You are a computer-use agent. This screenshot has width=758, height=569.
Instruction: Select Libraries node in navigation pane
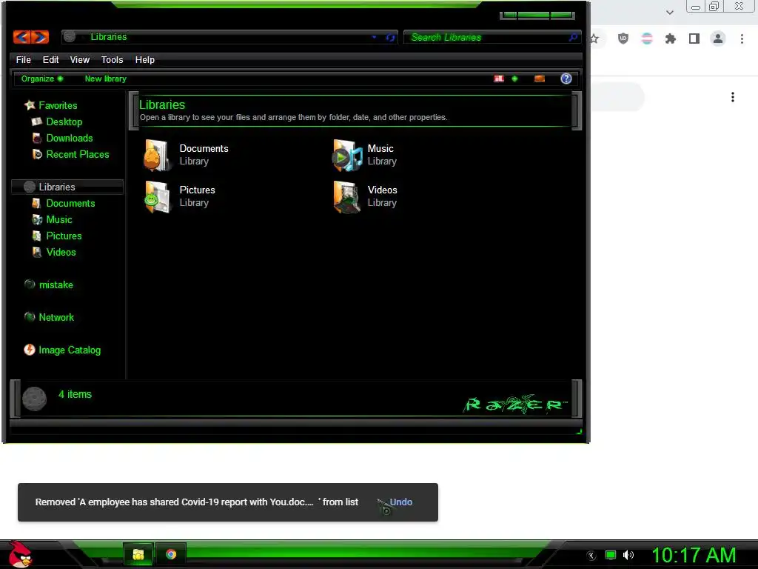click(67, 187)
